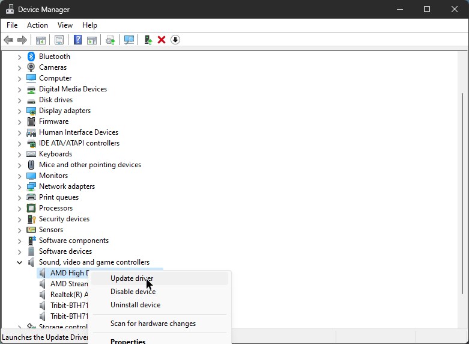
Task: Collapse Sound, video and game controllers
Action: [19, 262]
